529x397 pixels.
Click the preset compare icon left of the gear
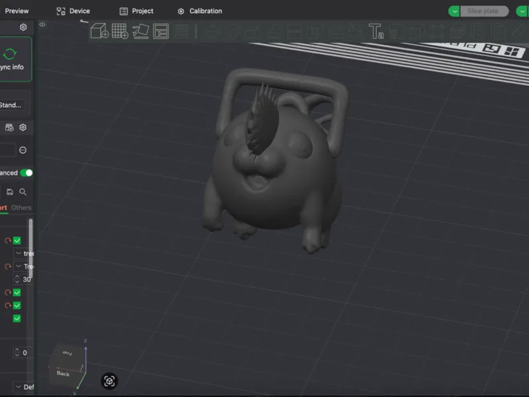click(9, 127)
